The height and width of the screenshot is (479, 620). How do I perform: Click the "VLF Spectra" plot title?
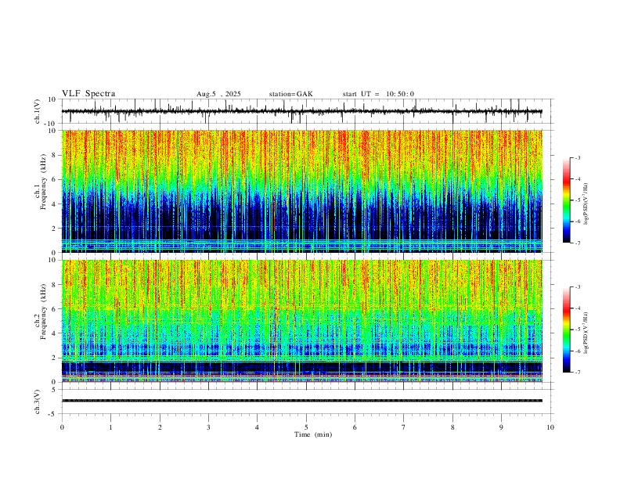click(88, 94)
